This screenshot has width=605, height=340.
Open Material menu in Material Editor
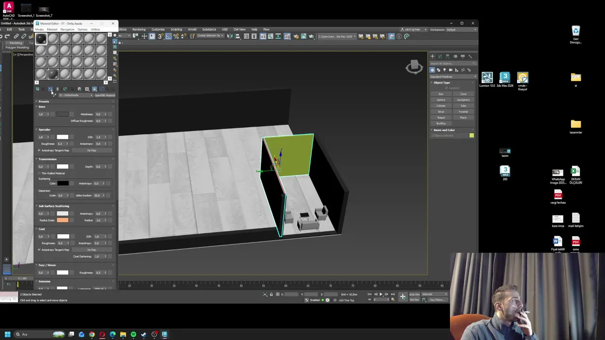point(52,29)
